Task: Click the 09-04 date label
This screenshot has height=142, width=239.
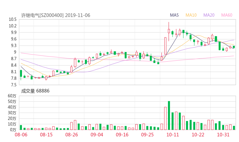Action: (97, 135)
